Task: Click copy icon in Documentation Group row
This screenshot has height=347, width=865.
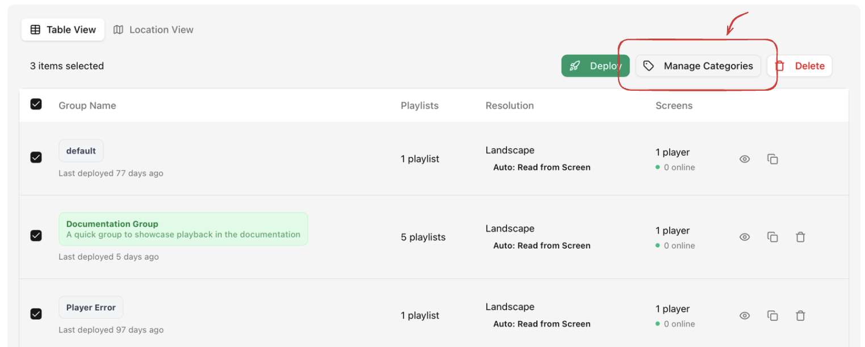Action: click(x=772, y=237)
